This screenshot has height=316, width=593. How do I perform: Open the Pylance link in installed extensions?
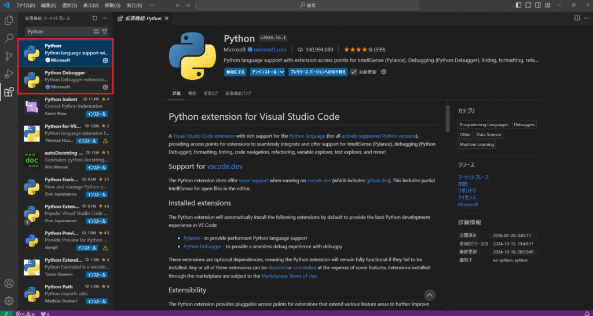[x=193, y=238]
